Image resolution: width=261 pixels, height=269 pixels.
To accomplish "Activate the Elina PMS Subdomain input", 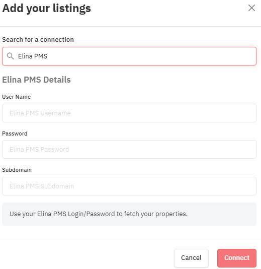I will (x=129, y=186).
